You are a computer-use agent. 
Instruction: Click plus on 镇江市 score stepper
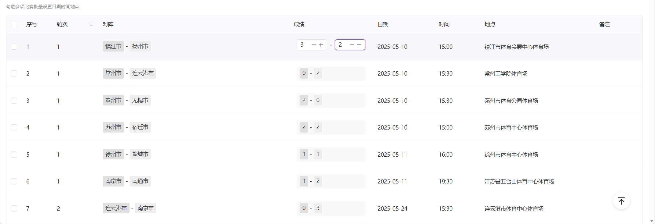coord(321,45)
